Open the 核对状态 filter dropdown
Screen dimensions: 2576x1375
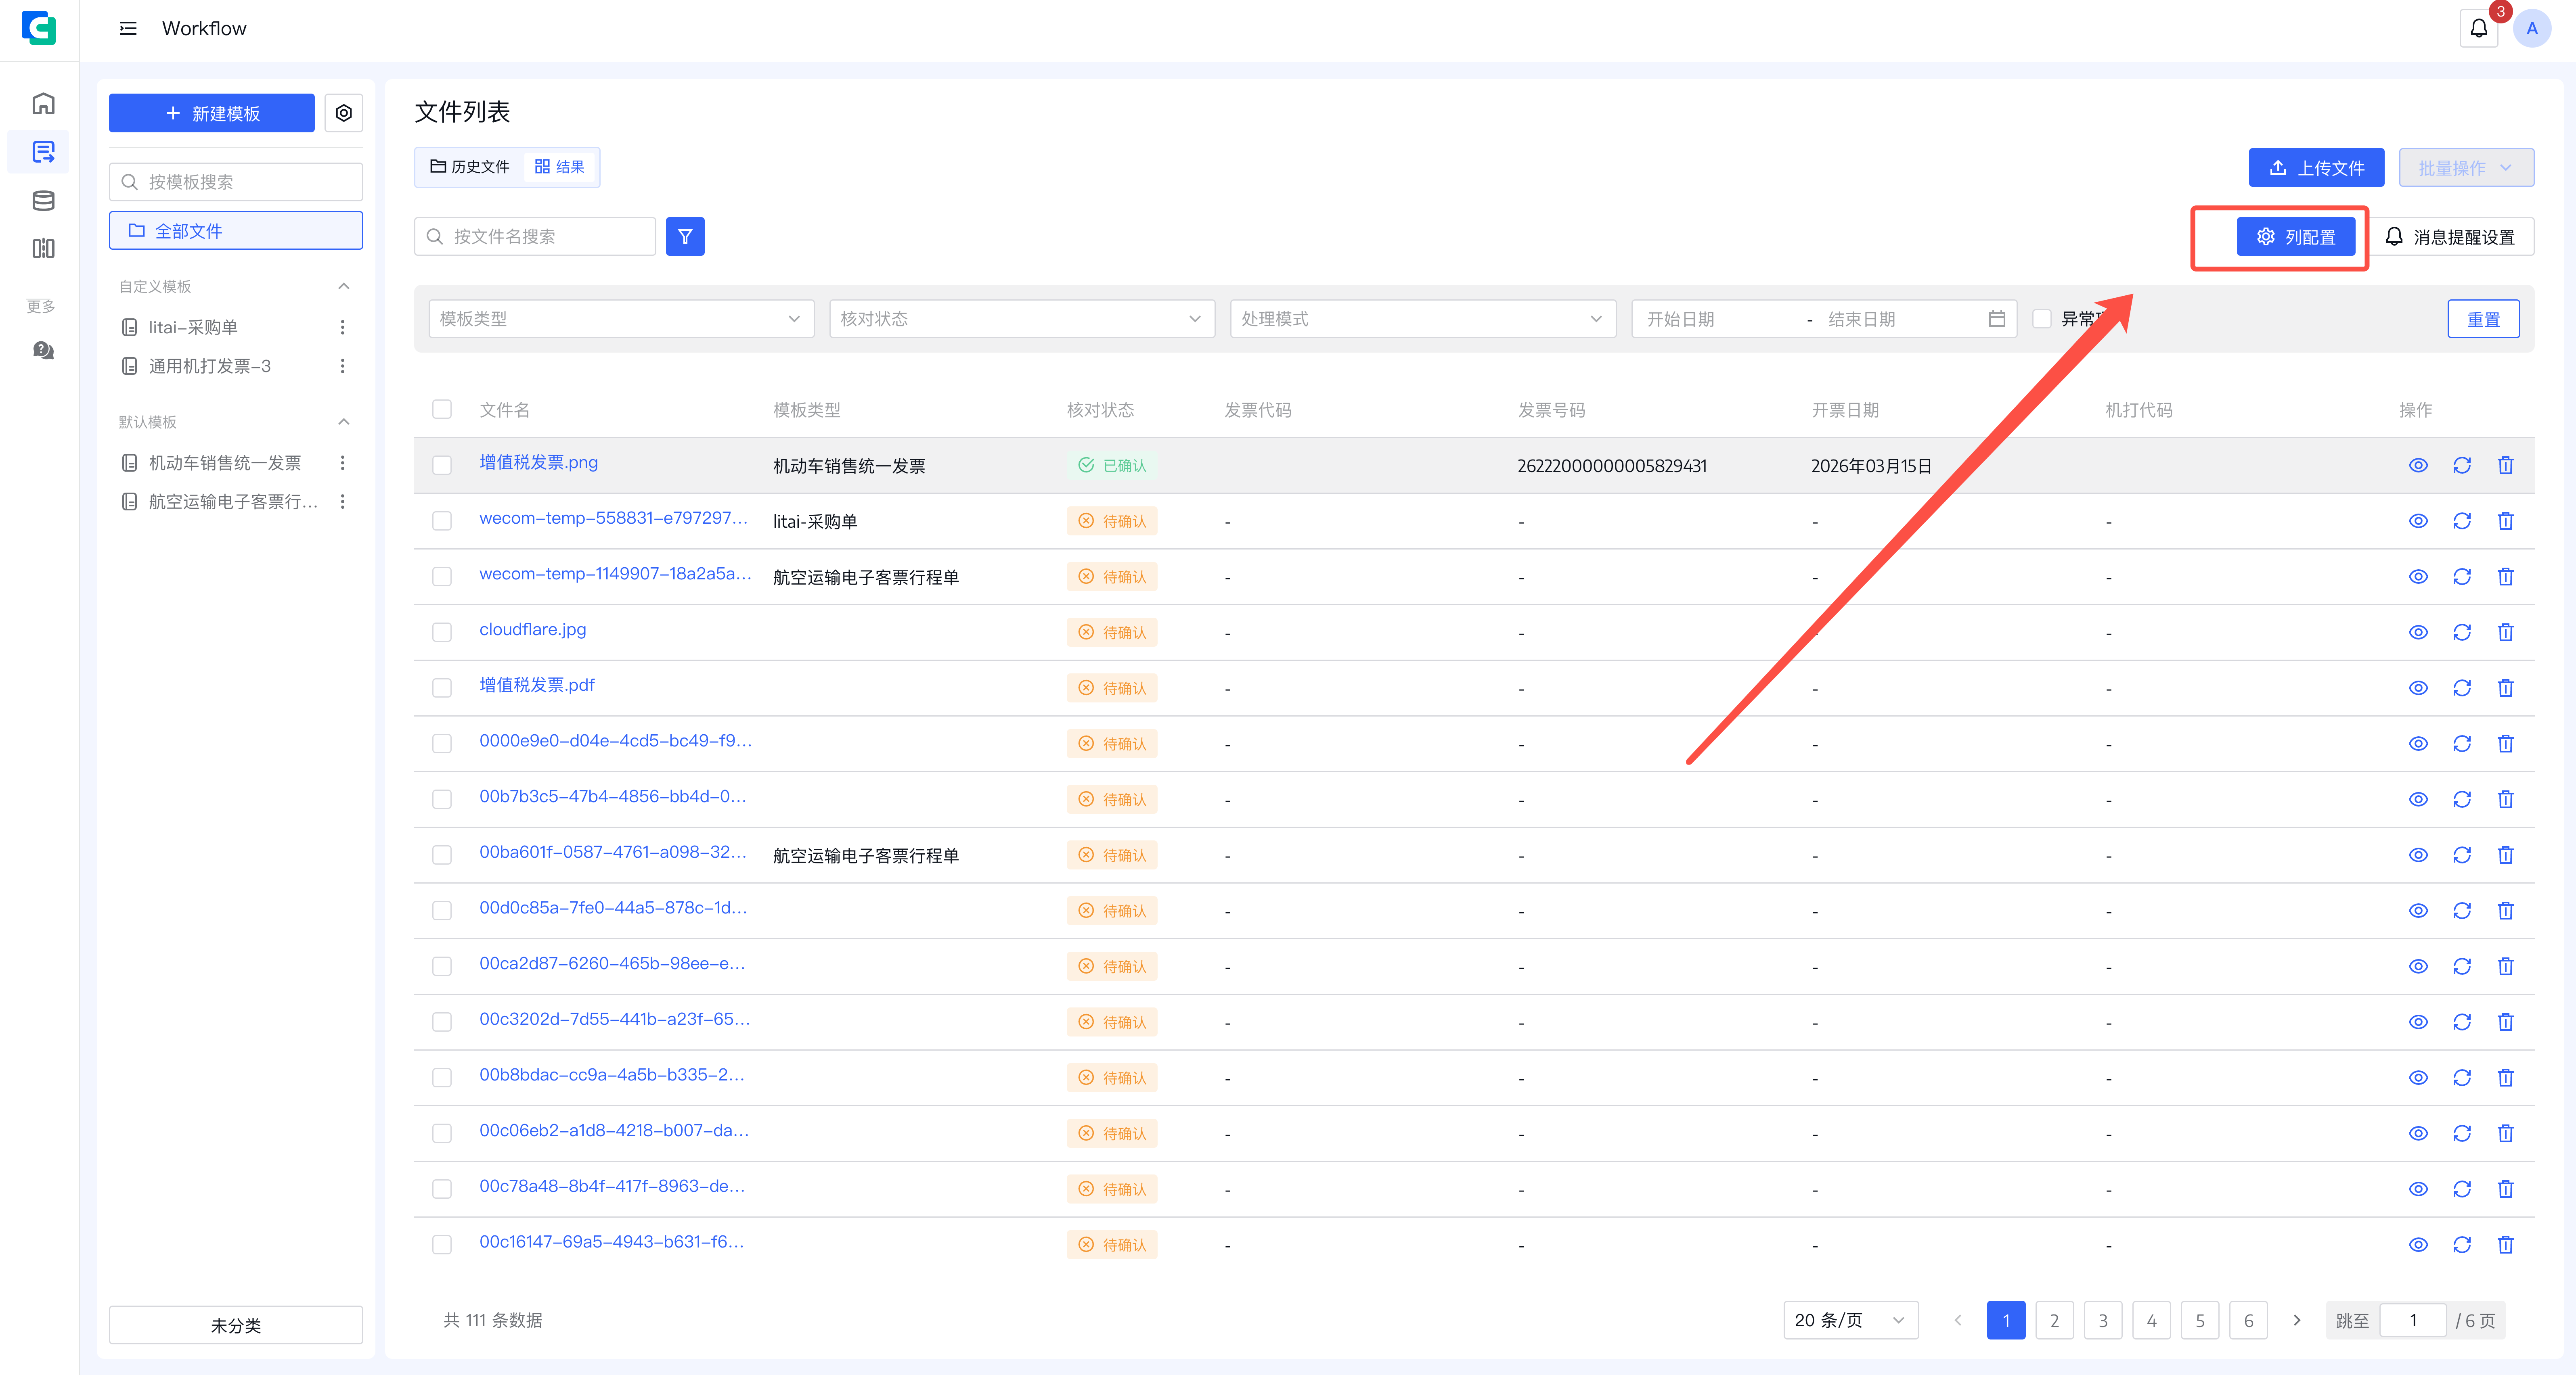coord(1022,319)
